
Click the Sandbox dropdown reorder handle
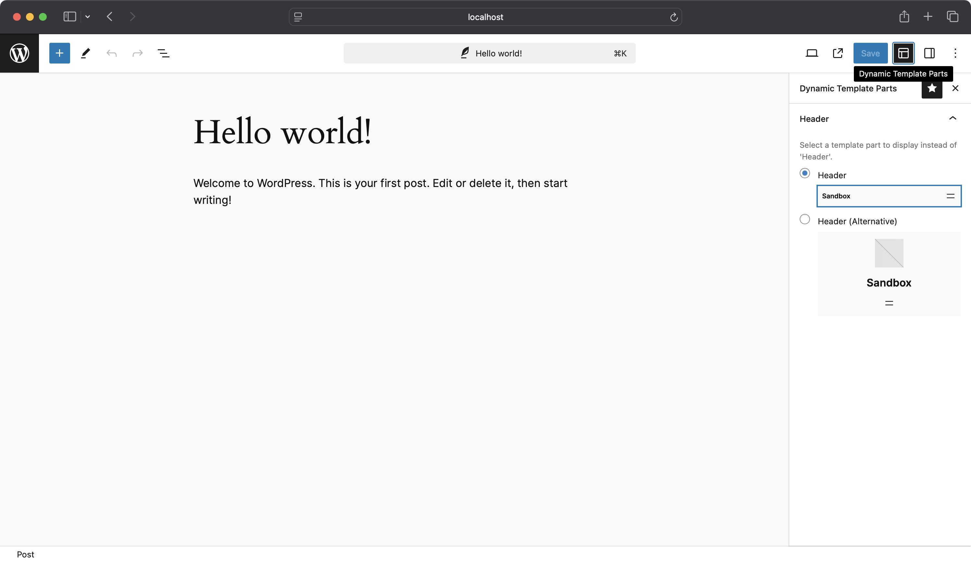[x=950, y=196]
